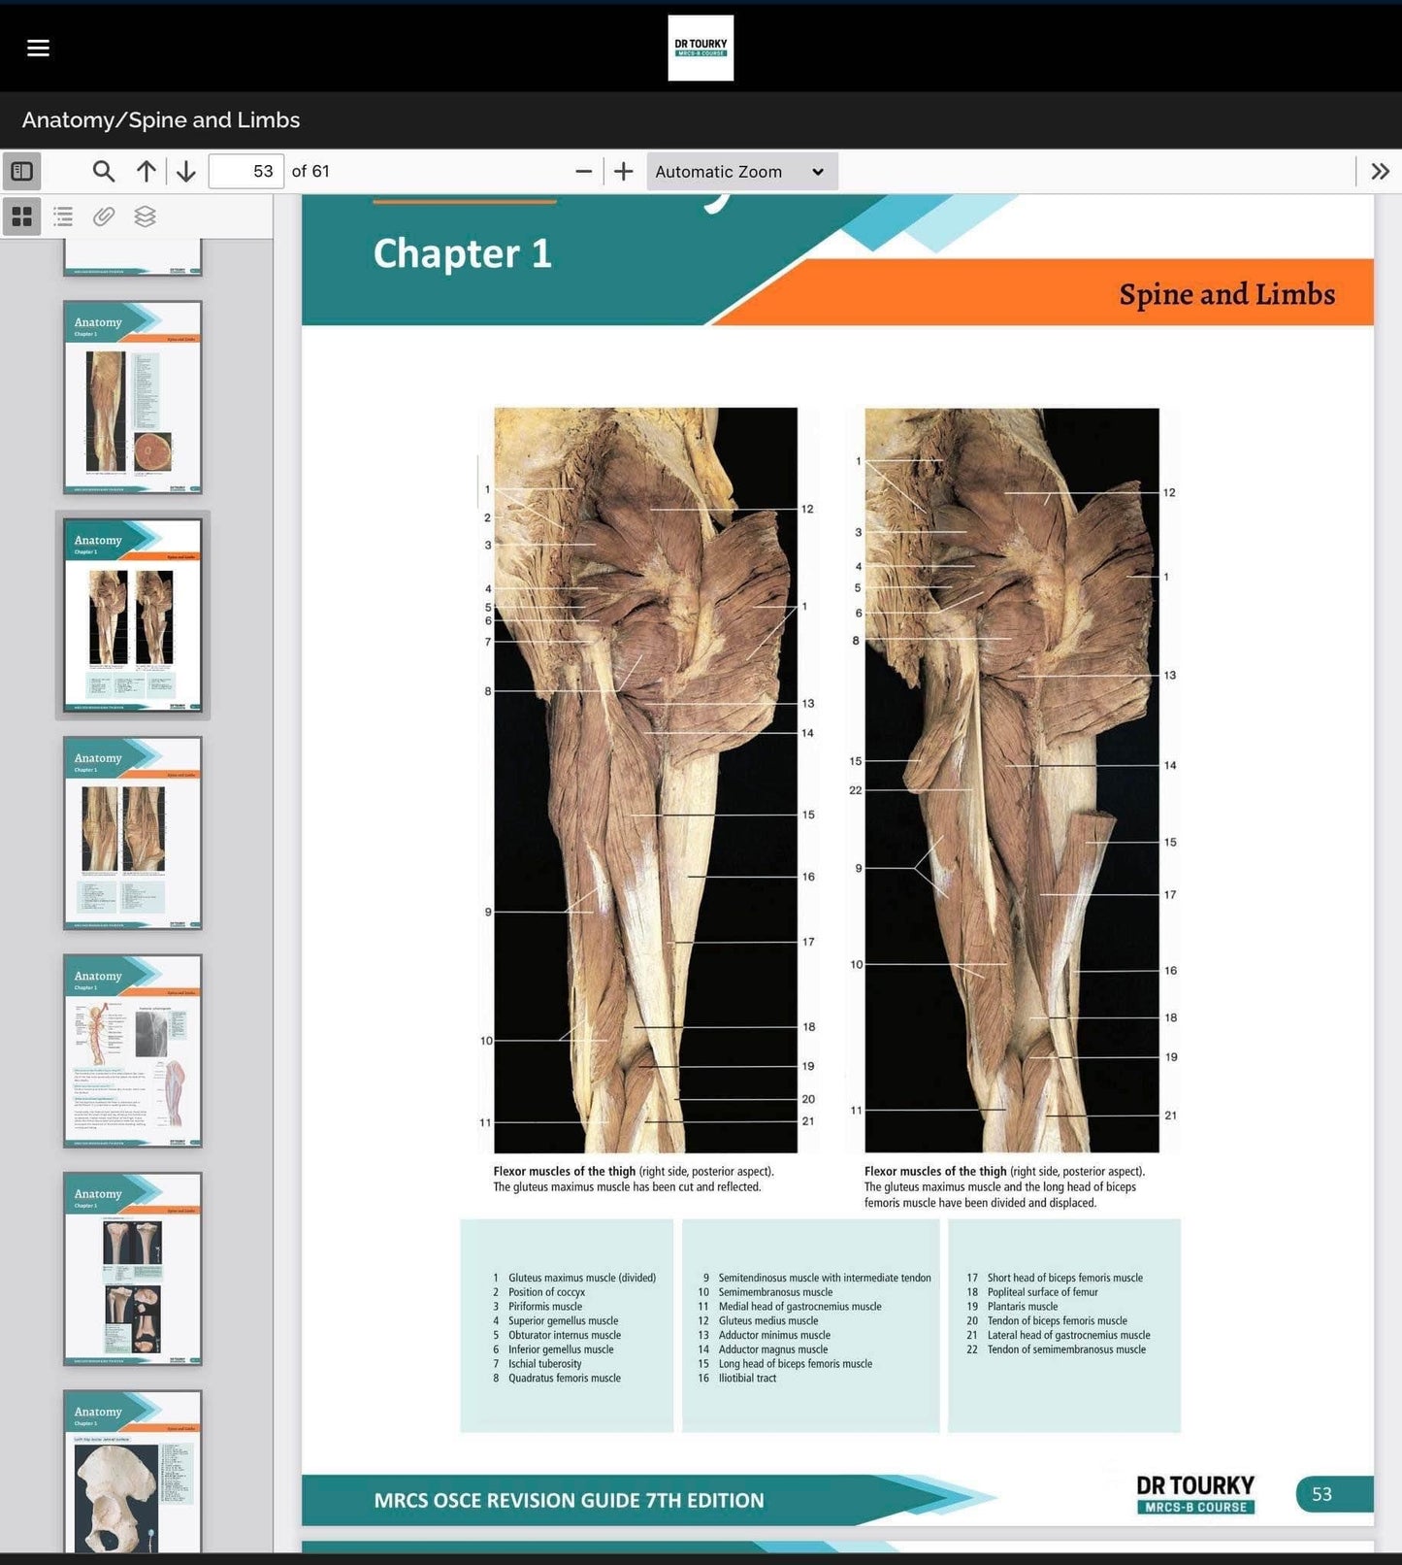Go to previous page arrow
This screenshot has height=1565, width=1402.
[x=146, y=172]
